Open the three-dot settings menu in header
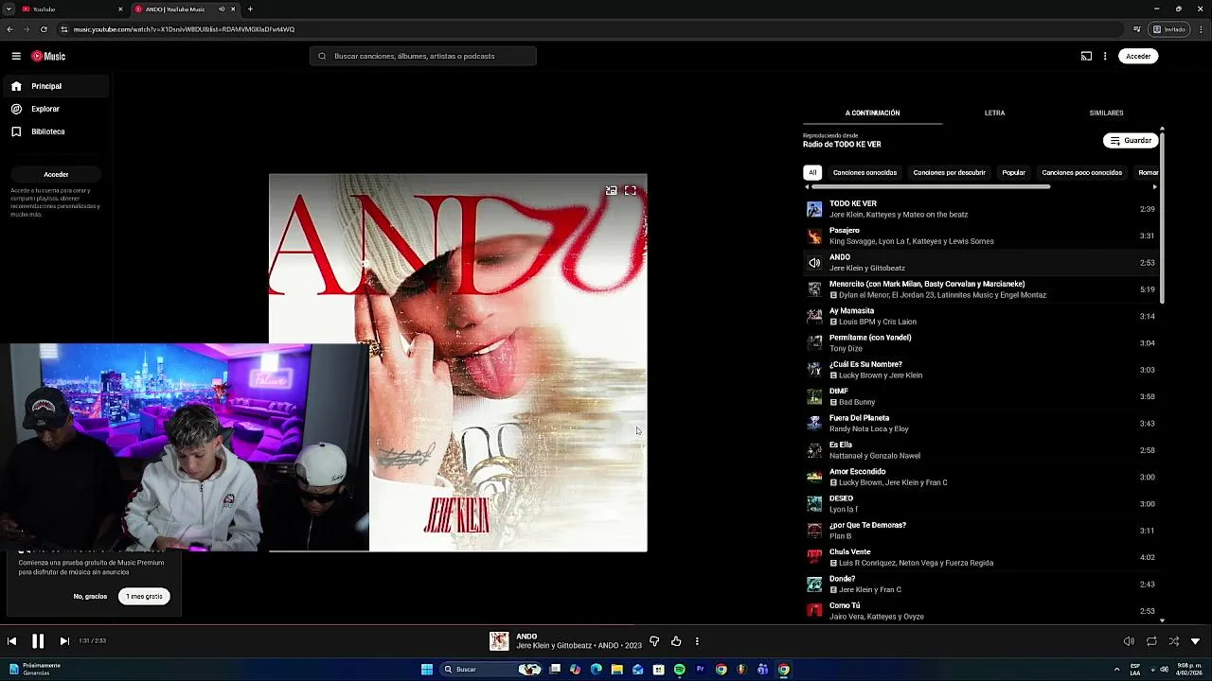 1105,56
